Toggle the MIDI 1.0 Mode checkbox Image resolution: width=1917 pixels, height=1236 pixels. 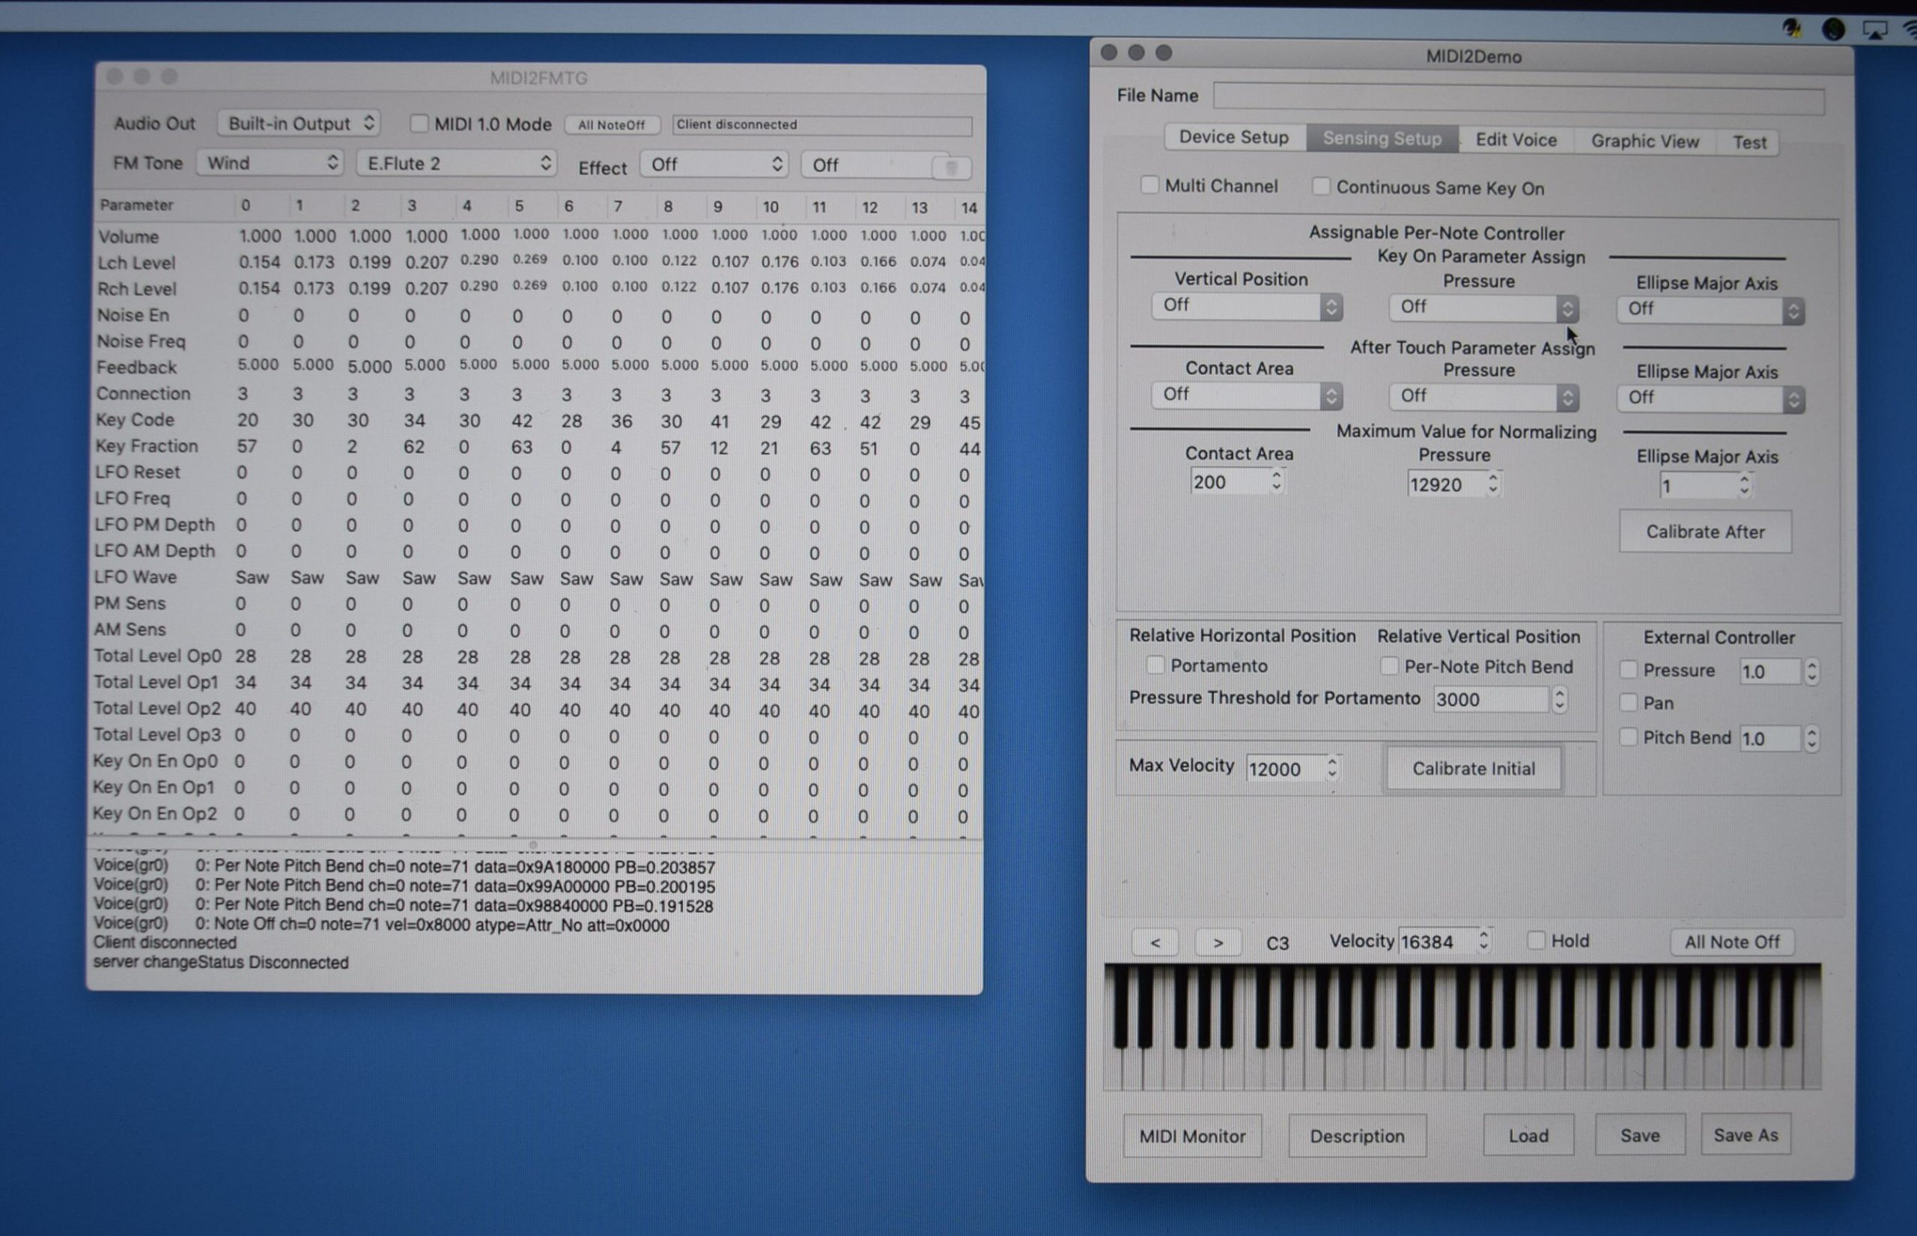[419, 124]
